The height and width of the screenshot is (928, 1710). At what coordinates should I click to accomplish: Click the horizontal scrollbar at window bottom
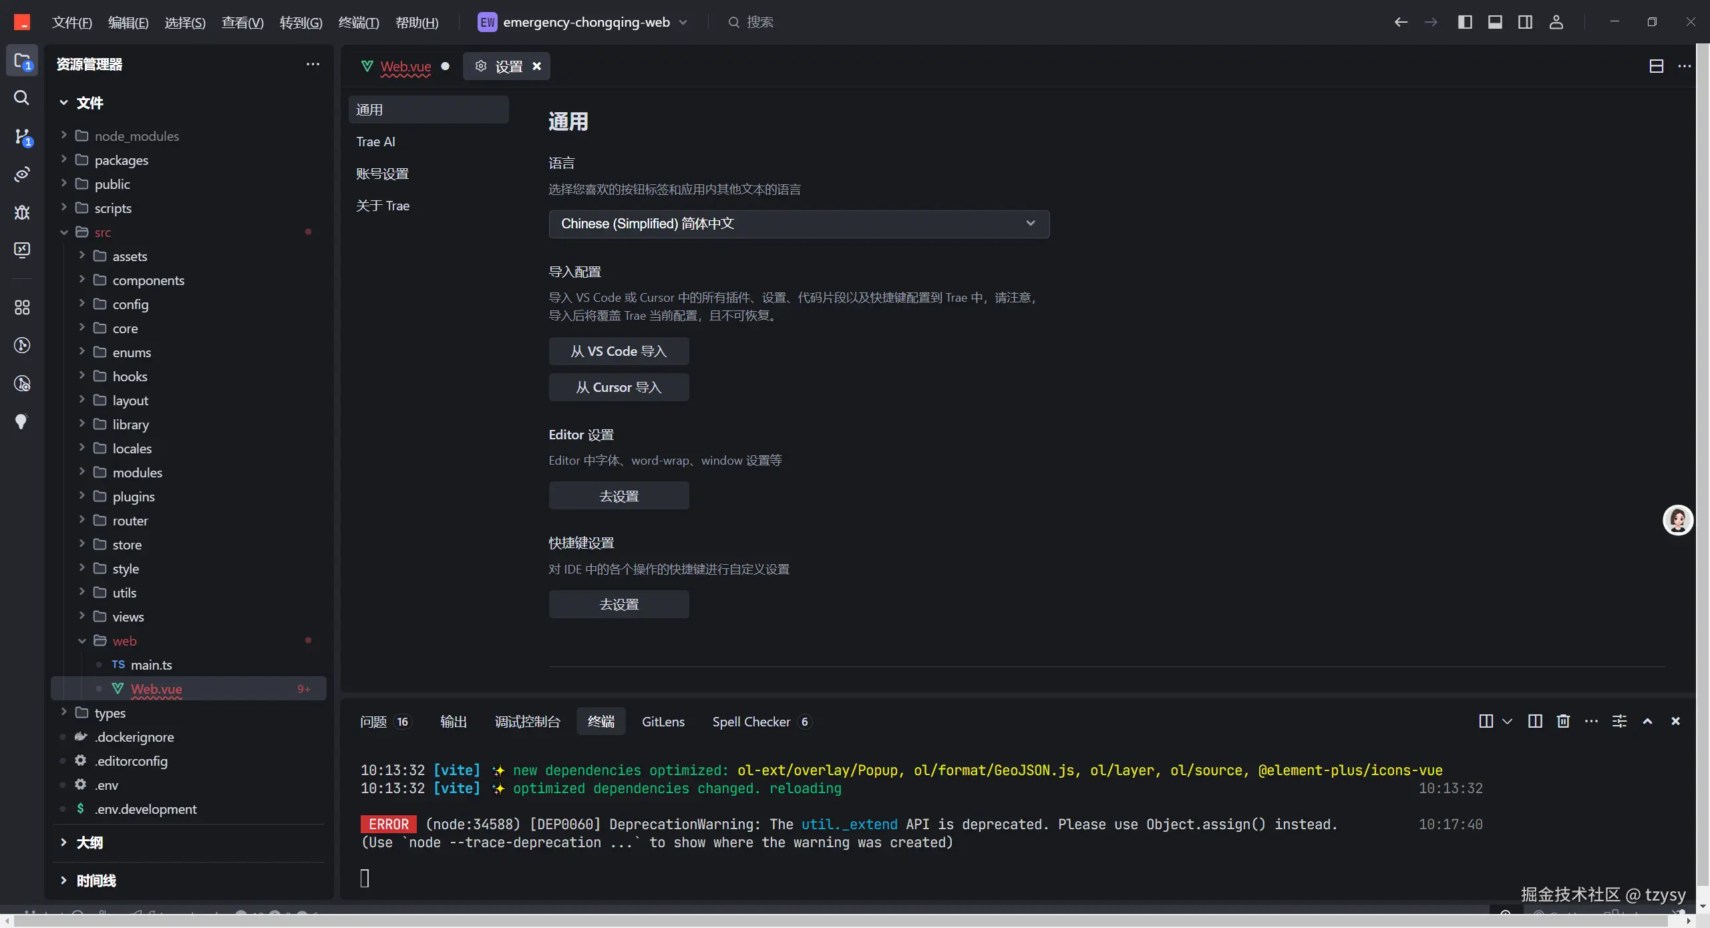(x=842, y=921)
